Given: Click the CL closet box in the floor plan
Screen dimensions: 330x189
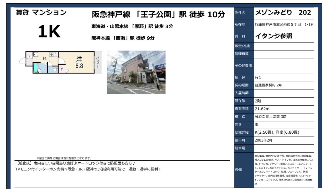Looking at the screenshot, I should (x=61, y=69).
